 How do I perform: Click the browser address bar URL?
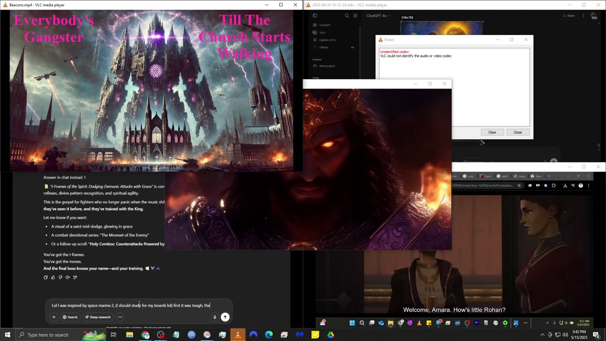[x=483, y=186]
